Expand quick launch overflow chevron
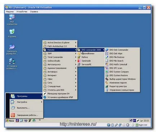156x132 pixels. [x=40, y=120]
